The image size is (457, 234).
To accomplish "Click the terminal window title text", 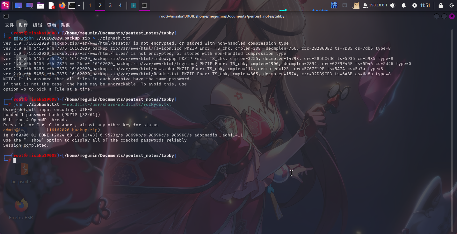I will click(222, 16).
